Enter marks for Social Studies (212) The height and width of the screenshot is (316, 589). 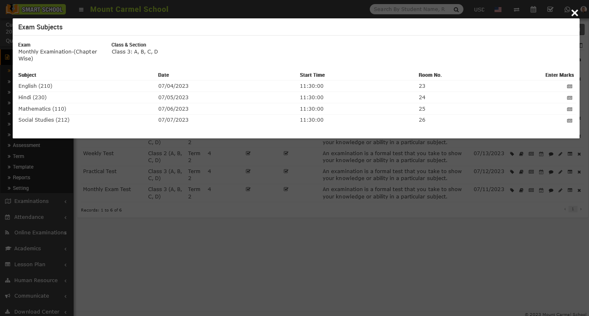[x=569, y=121]
